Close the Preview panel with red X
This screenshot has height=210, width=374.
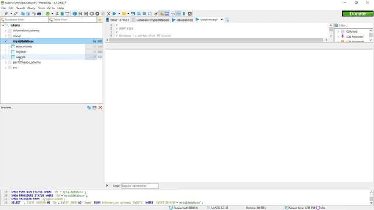pos(101,107)
